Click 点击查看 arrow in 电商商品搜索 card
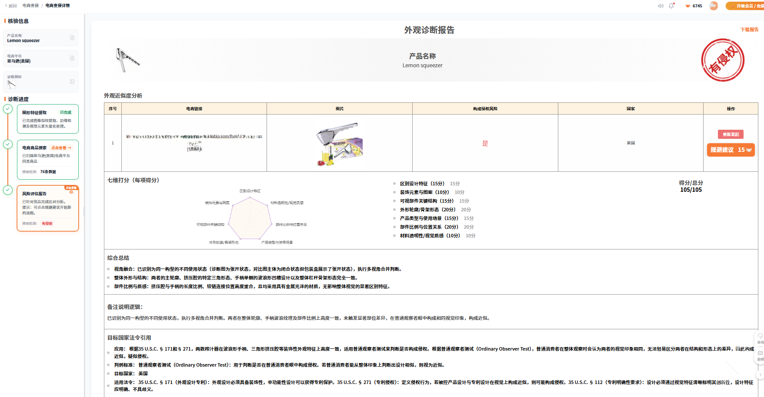This screenshot has height=397, width=764. click(x=61, y=148)
